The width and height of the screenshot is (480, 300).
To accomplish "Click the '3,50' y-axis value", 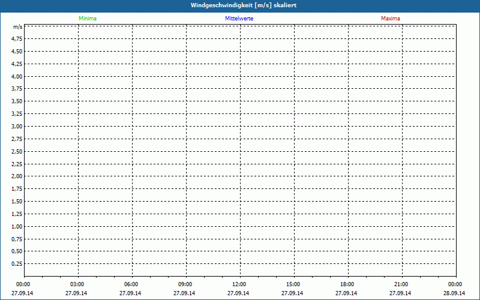I will (17, 101).
